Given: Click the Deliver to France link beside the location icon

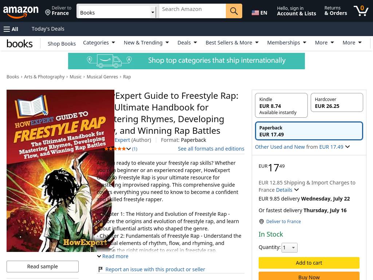Looking at the screenshot, I should [x=283, y=221].
